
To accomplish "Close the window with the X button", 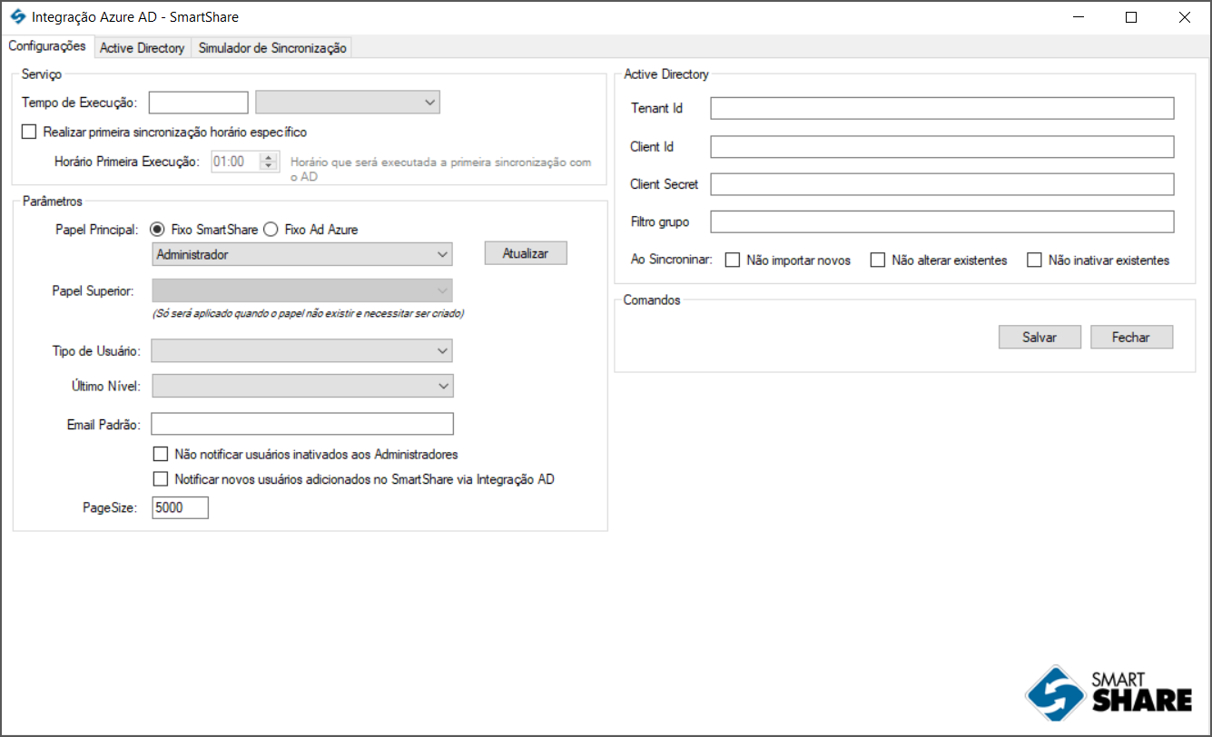I will pos(1184,17).
